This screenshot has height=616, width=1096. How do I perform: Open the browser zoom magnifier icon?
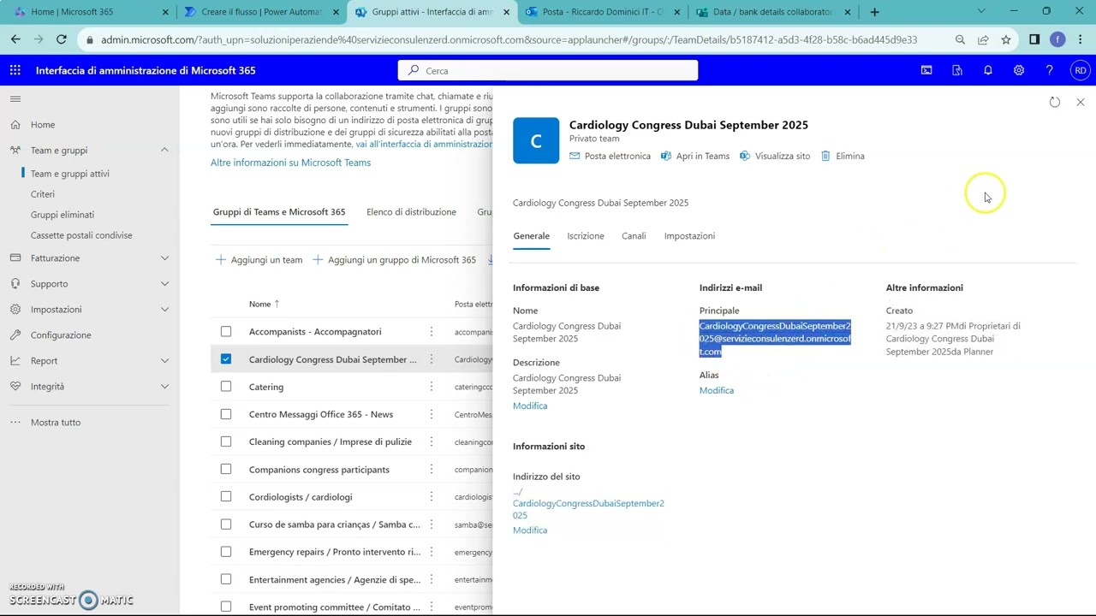[x=960, y=39]
